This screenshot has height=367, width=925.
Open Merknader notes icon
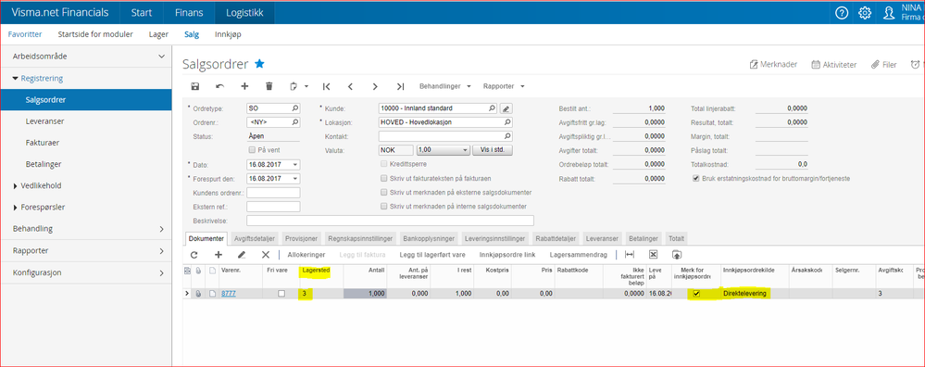(x=773, y=64)
